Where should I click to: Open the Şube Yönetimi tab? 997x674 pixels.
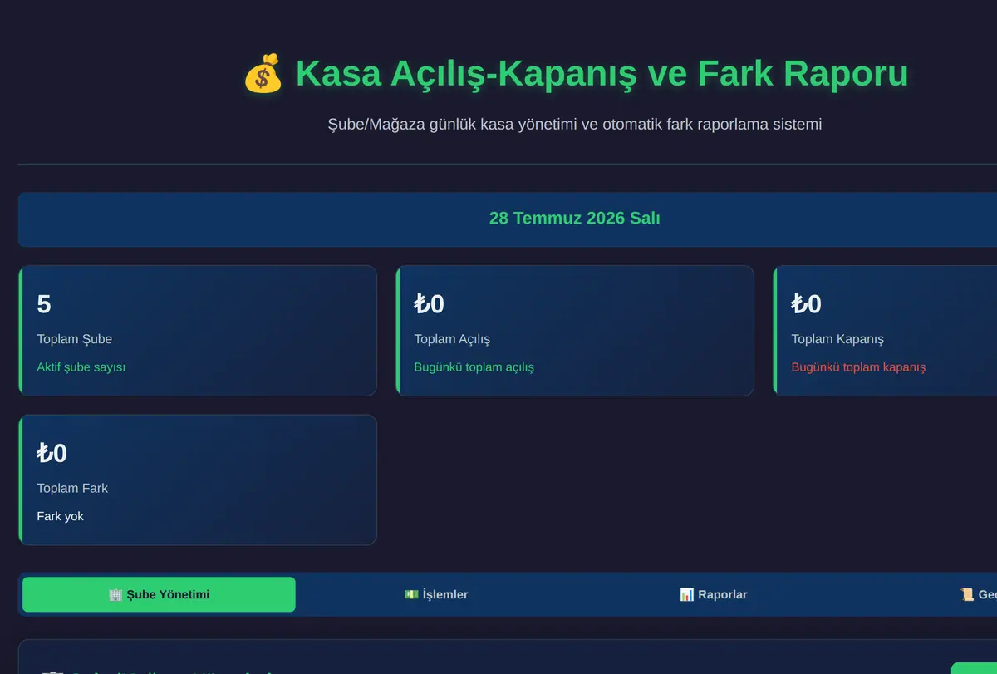click(159, 595)
